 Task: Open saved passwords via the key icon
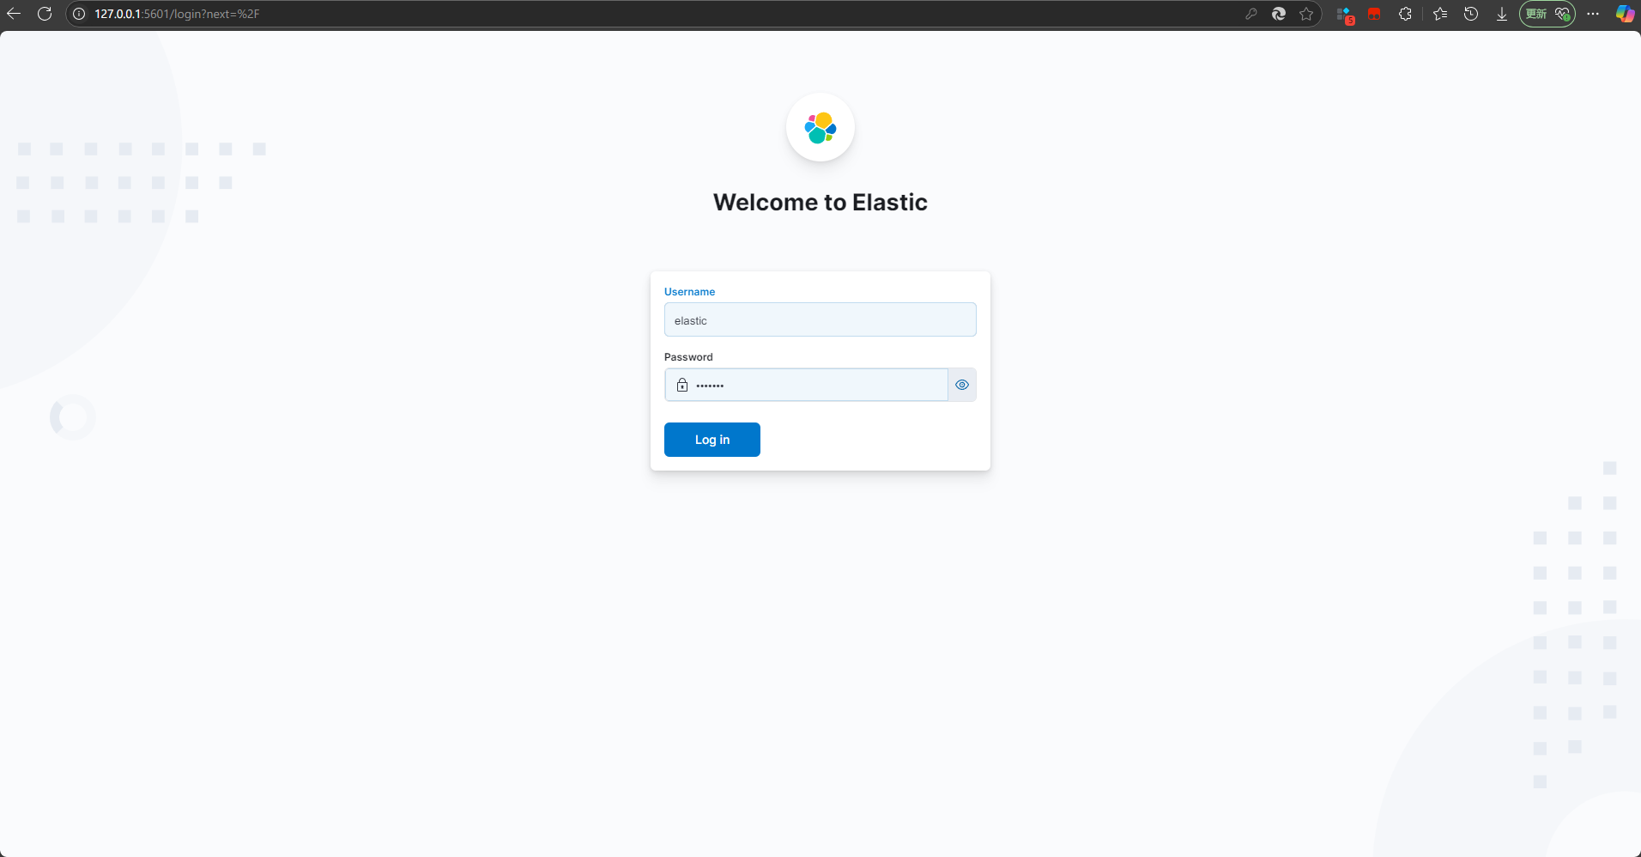(x=1251, y=14)
